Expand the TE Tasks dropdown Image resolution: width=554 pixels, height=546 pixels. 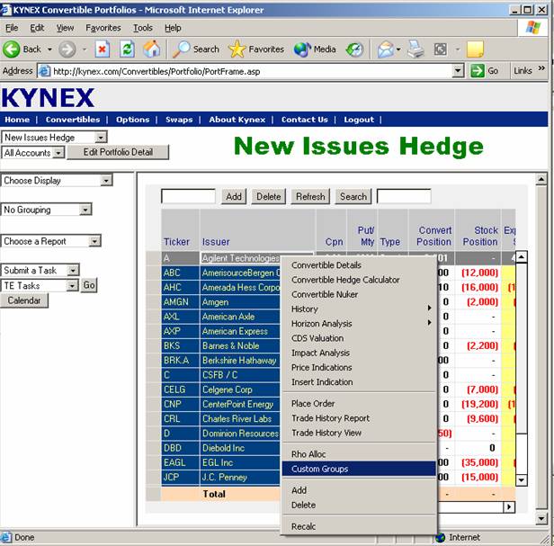[x=73, y=285]
